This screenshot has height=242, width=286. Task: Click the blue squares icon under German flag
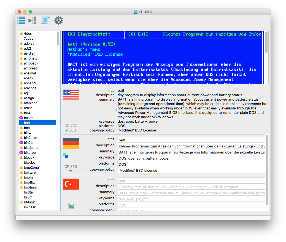coord(65,155)
